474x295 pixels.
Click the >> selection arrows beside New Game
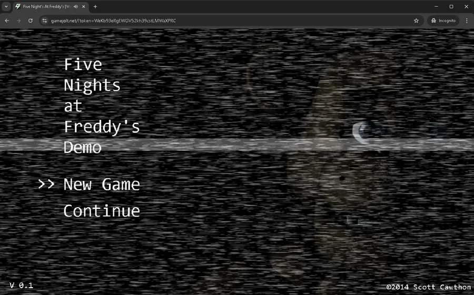(46, 184)
